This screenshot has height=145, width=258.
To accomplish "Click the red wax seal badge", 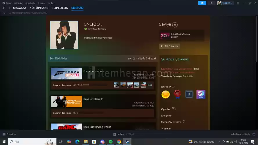I will pyautogui.click(x=177, y=94).
